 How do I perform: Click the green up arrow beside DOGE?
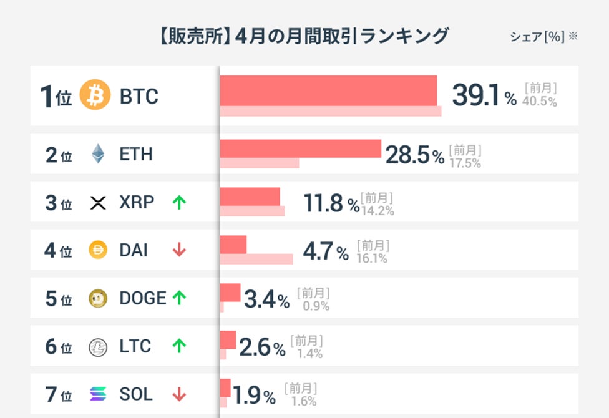click(179, 299)
